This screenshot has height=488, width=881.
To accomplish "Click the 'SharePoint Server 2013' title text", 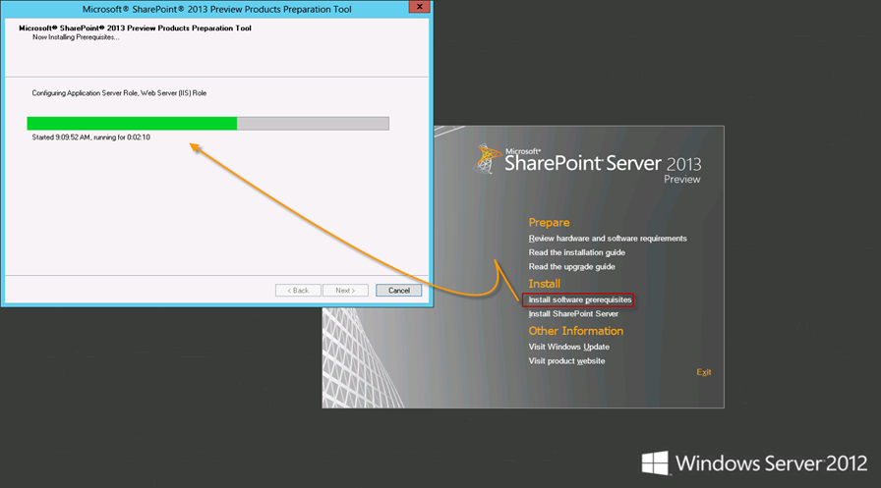I will (x=603, y=163).
